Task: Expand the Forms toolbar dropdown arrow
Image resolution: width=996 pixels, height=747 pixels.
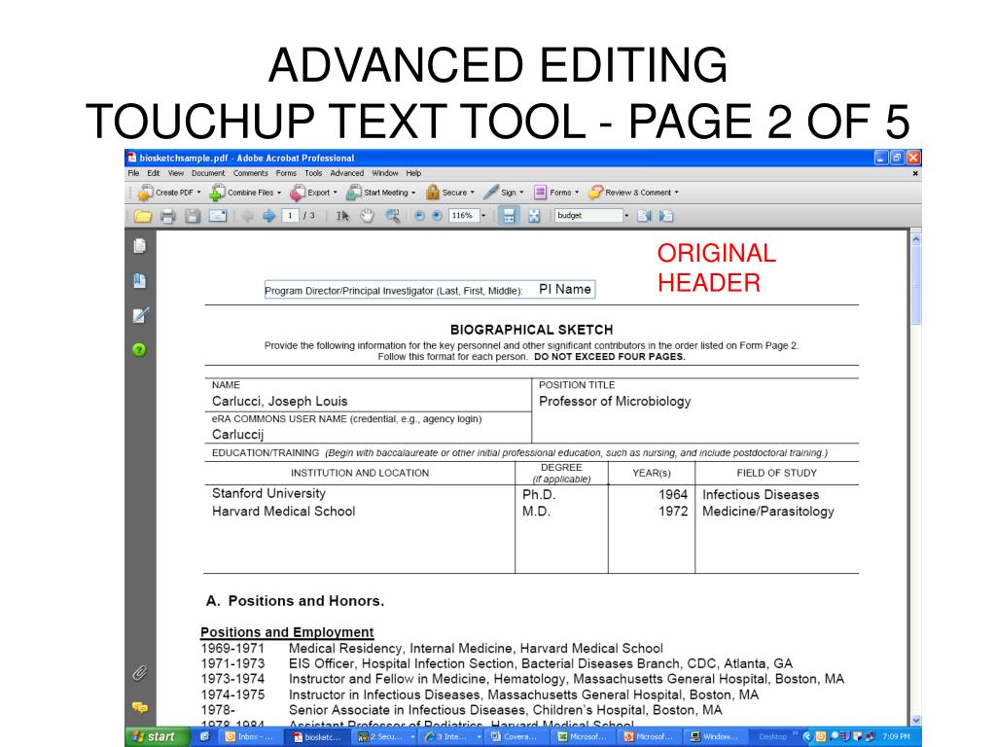Action: (577, 192)
